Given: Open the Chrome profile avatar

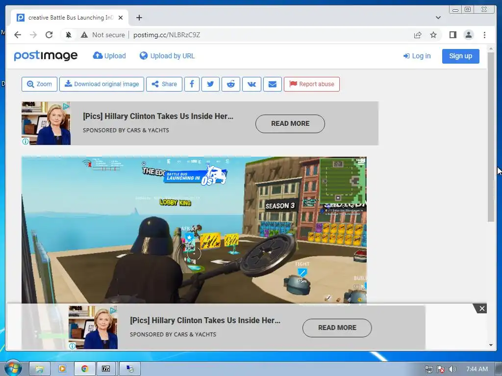Looking at the screenshot, I should tap(468, 35).
